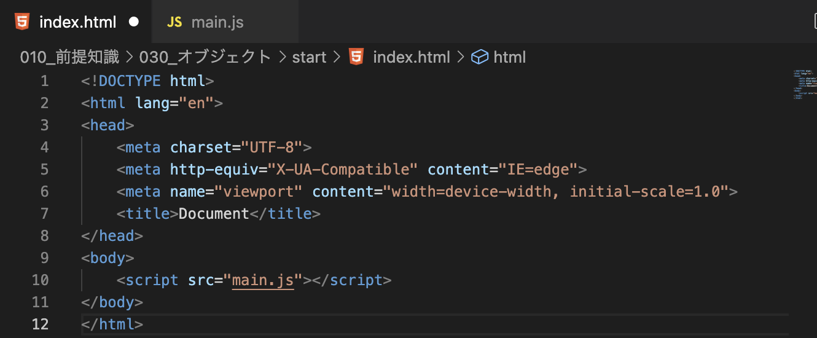
Task: Select the start breadcrumb folder
Action: [x=309, y=57]
